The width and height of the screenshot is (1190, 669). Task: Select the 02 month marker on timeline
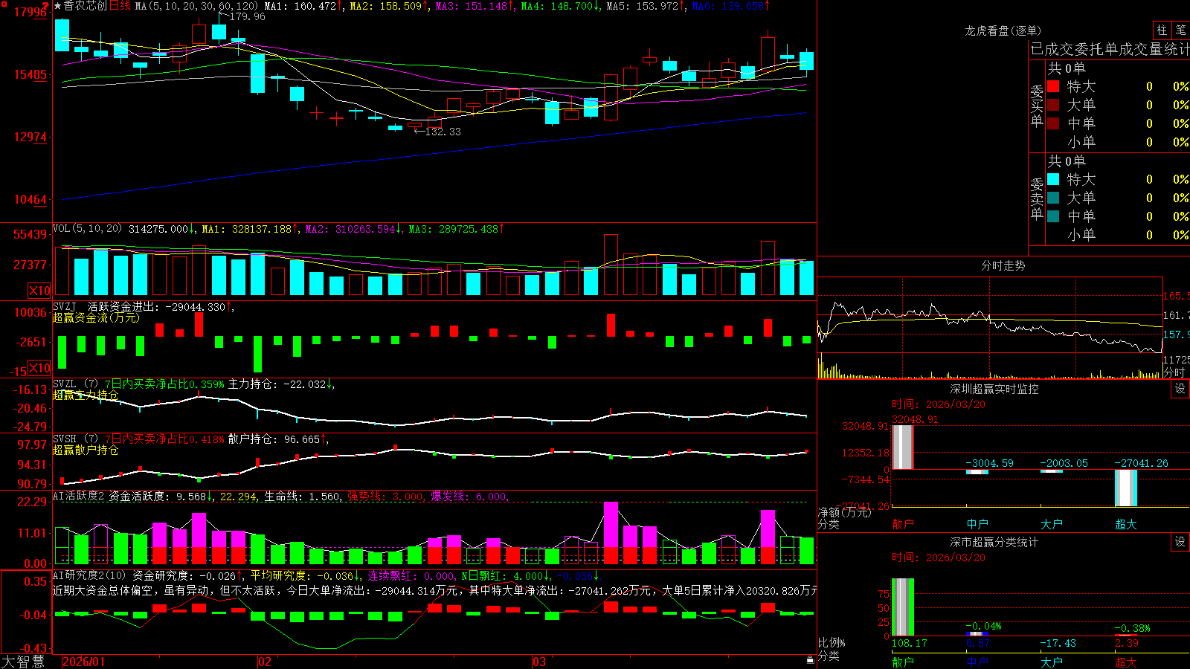265,662
